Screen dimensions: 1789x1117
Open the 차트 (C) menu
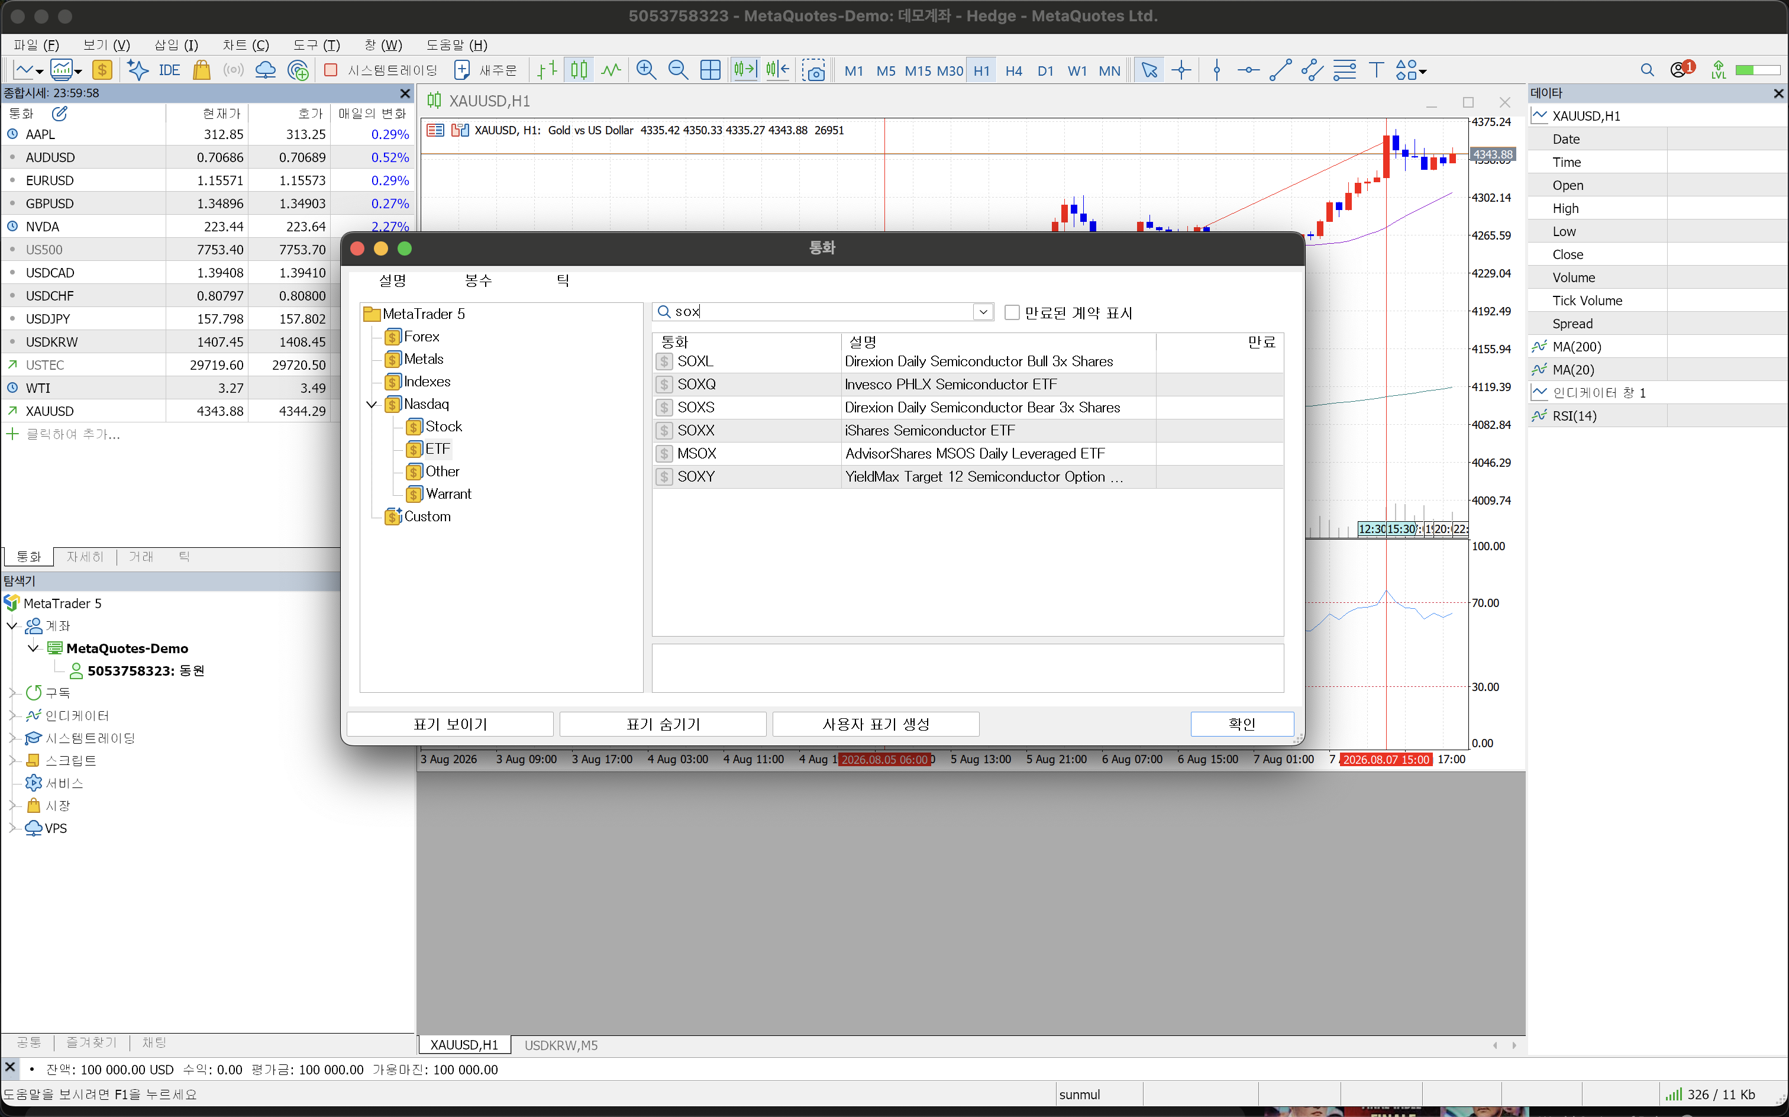pos(246,45)
